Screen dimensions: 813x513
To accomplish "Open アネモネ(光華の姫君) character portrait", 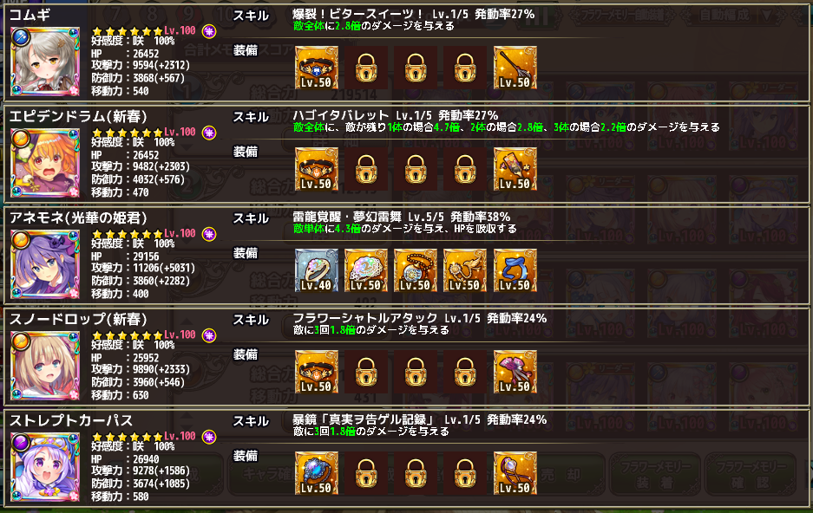I will click(x=45, y=264).
